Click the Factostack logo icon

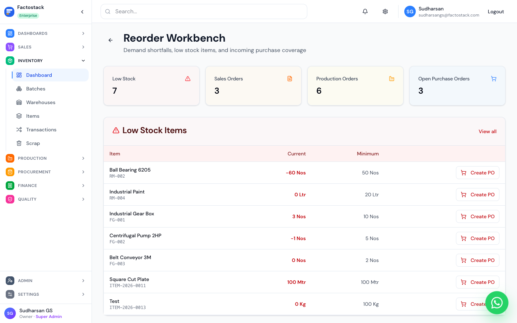[x=9, y=11]
